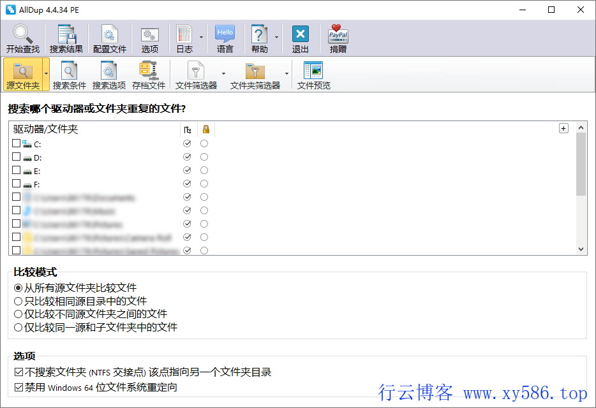
Task: Check the F: drive checkbox
Action: (16, 183)
